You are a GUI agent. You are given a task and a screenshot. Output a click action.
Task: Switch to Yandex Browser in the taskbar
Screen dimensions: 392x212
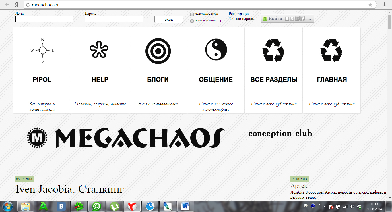(x=132, y=206)
